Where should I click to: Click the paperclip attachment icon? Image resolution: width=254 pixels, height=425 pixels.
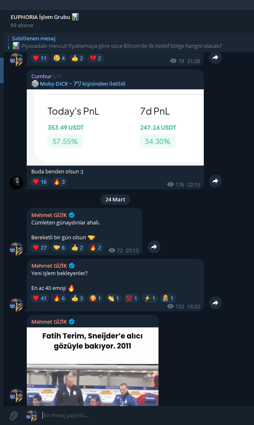point(13,415)
